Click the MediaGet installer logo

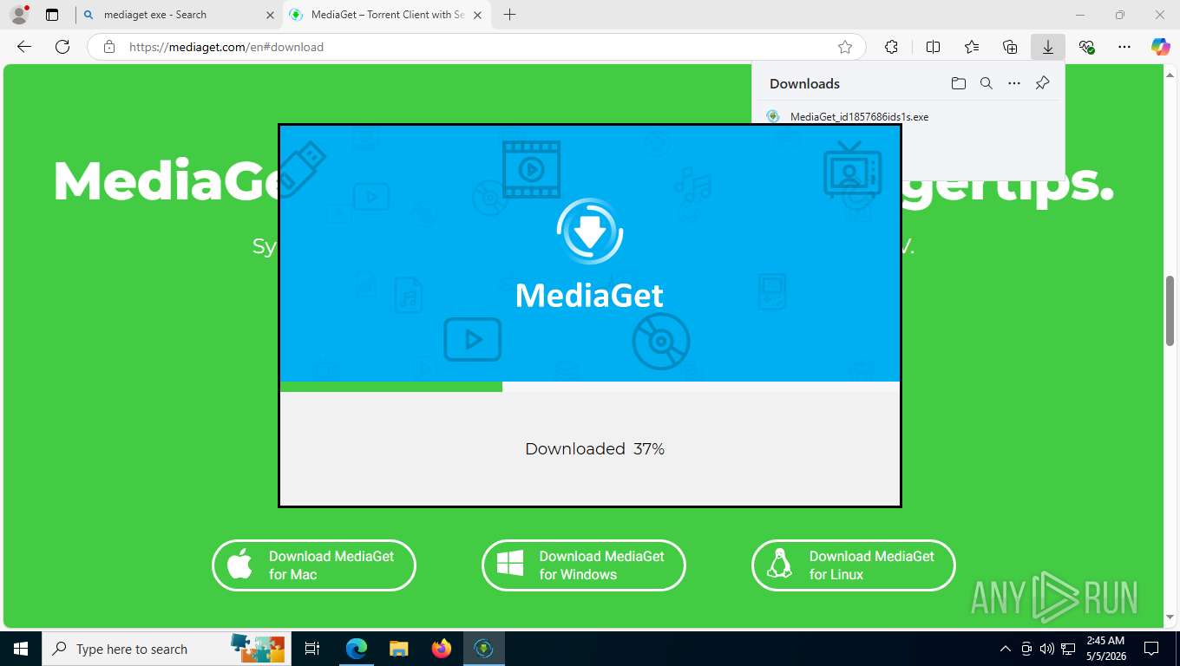click(x=590, y=231)
